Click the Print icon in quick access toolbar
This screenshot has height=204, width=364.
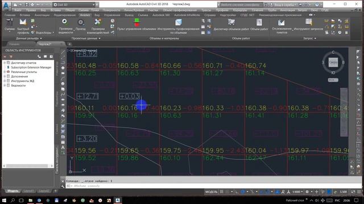[x=32, y=5]
